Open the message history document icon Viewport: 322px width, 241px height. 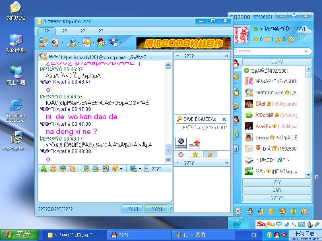pyautogui.click(x=147, y=169)
